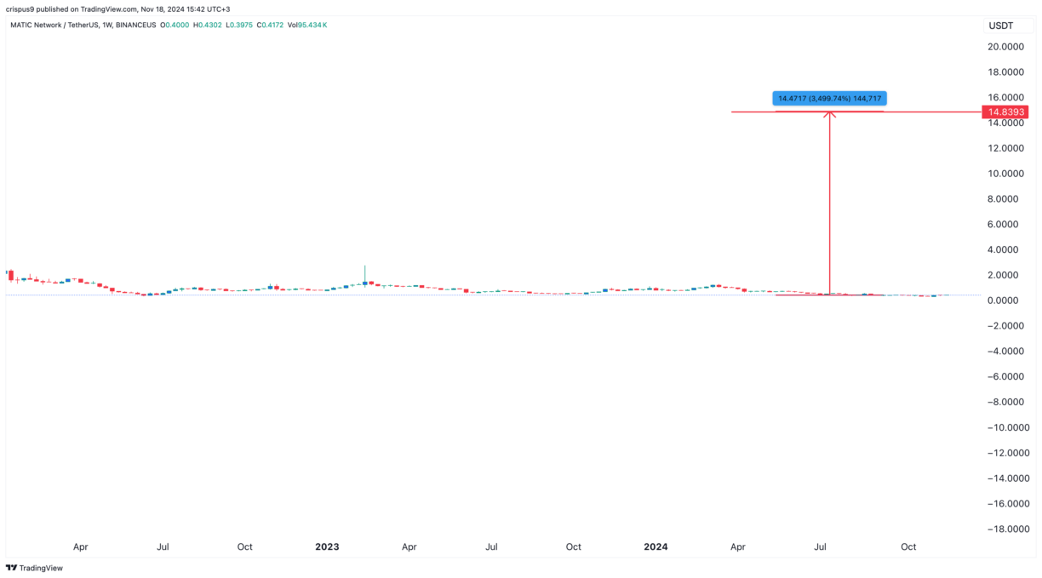Click the 20.0000 price axis value
1042x578 pixels.
(x=1005, y=47)
